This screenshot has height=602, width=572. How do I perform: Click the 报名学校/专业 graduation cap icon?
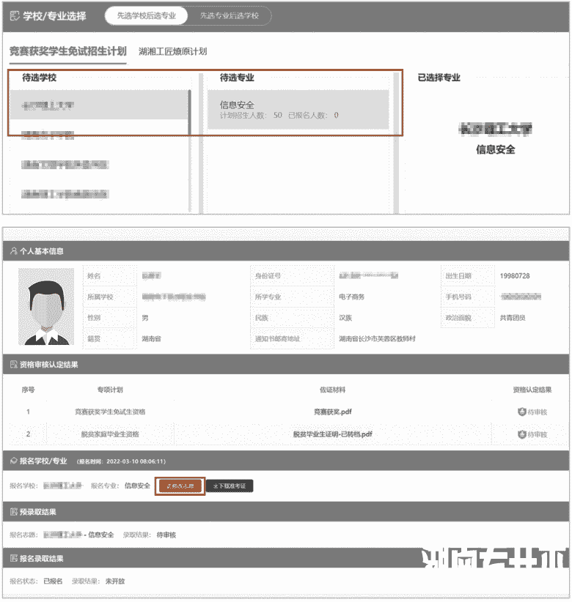(14, 461)
